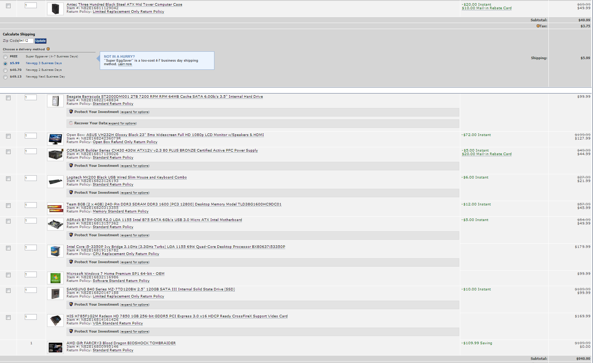
Task: Open the AMD Gift games bundle thumbnail
Action: point(55,347)
